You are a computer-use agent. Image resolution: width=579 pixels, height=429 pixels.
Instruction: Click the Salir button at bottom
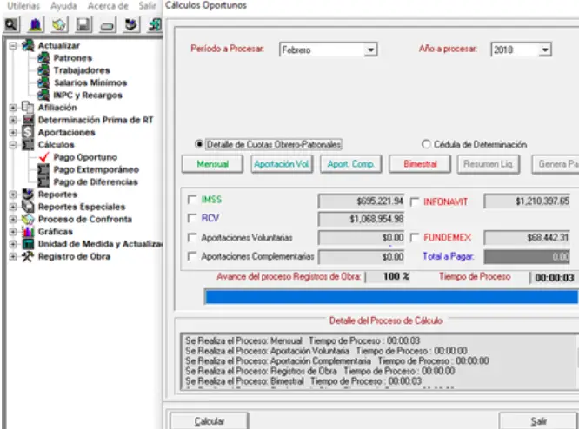point(538,421)
